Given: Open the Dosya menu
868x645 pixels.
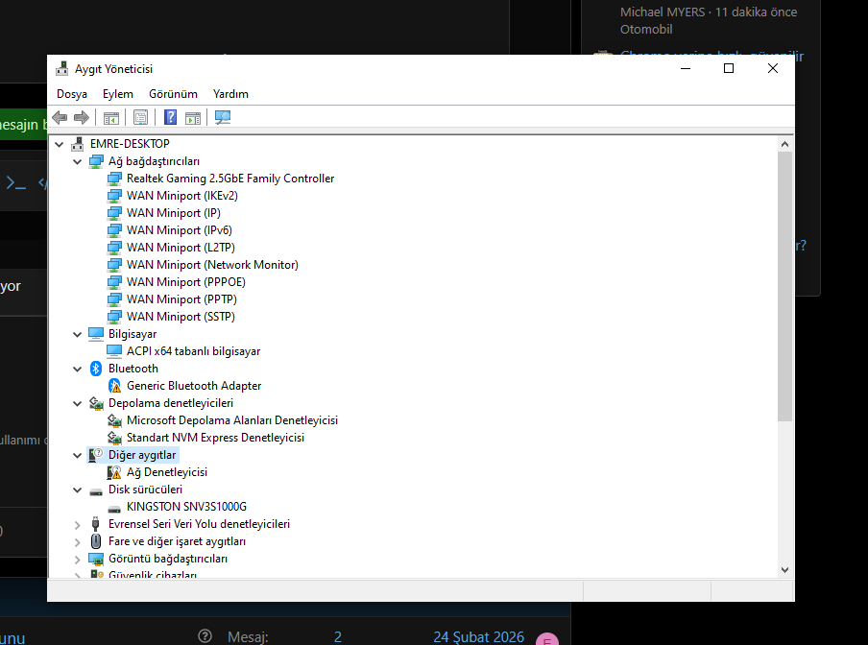Looking at the screenshot, I should (72, 94).
